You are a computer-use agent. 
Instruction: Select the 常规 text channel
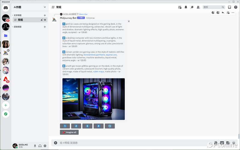coord(20,20)
